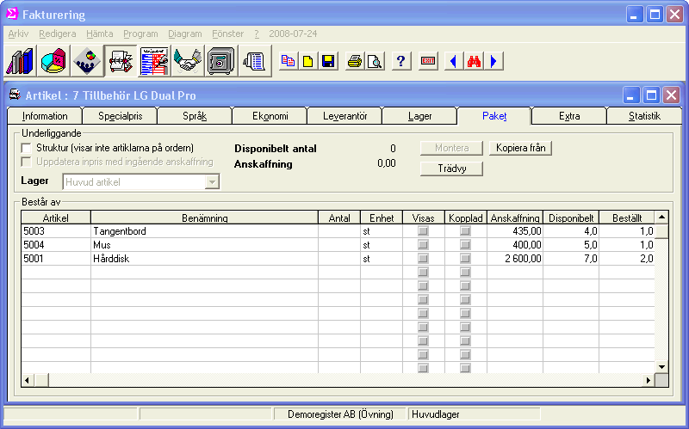Viewport: 689px width, 429px height.
Task: Click the save floppy disk icon
Action: [328, 61]
